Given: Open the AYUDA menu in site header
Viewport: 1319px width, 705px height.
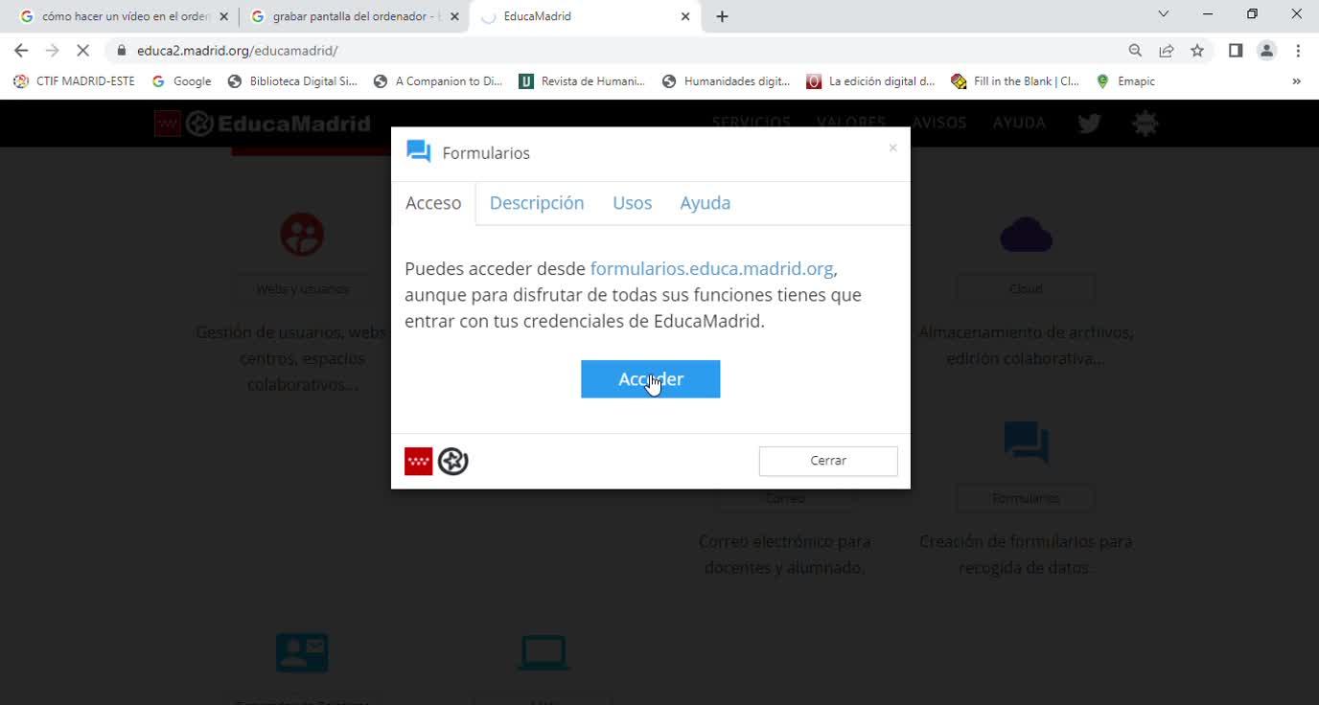Looking at the screenshot, I should pyautogui.click(x=1019, y=123).
